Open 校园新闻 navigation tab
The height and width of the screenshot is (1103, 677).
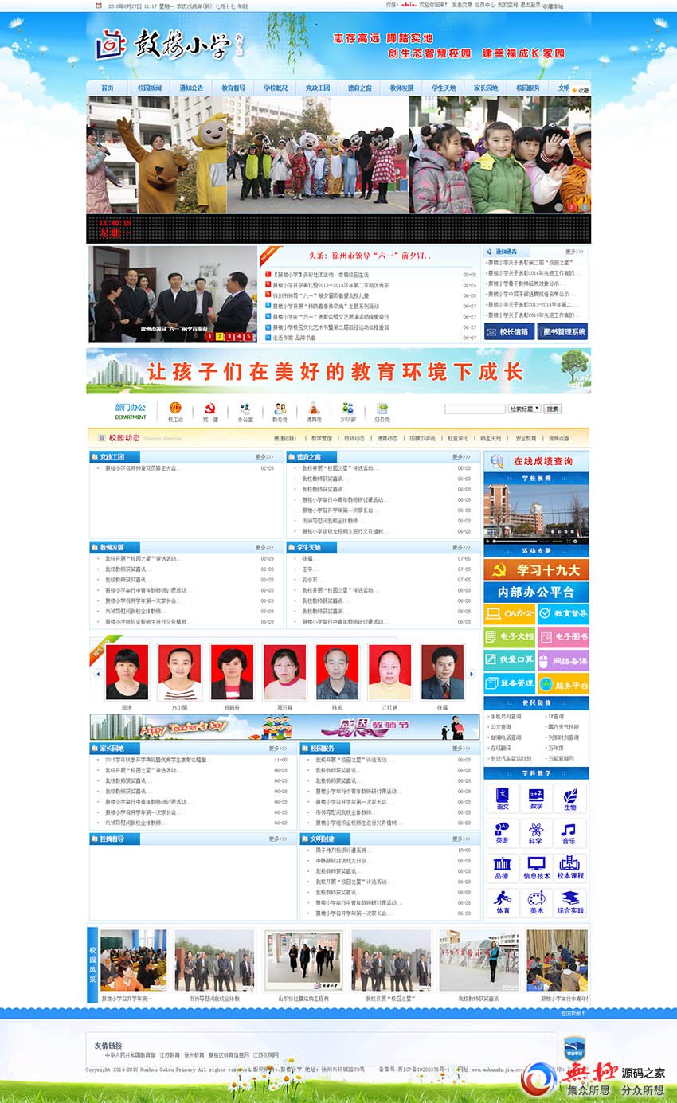pos(149,88)
